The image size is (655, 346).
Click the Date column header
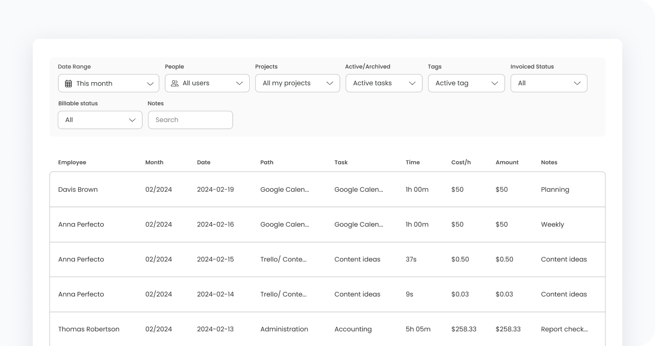204,162
